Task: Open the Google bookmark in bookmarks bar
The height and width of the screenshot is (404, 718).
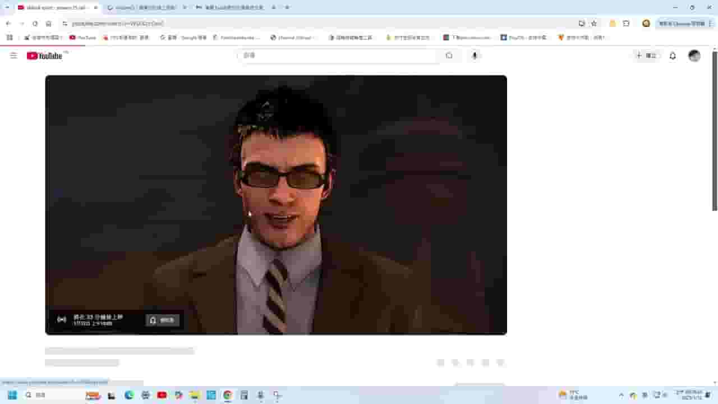Action: [183, 38]
